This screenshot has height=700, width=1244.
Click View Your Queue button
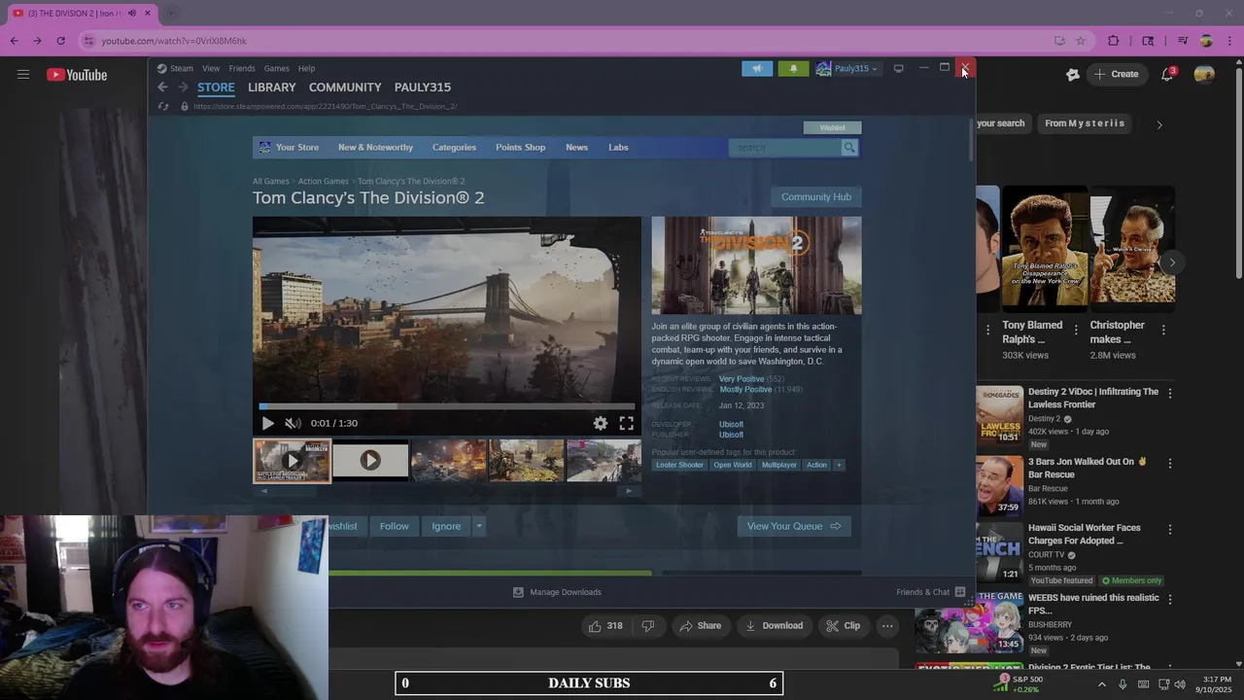pyautogui.click(x=794, y=526)
